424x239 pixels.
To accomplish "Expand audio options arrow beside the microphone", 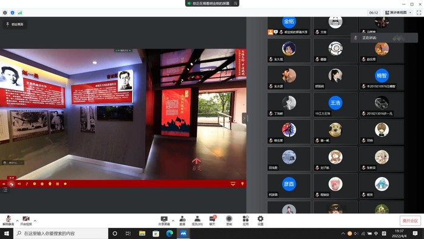I will 17,221.
